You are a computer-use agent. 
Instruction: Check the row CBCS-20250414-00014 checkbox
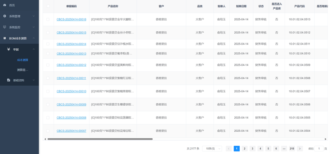click(x=48, y=44)
